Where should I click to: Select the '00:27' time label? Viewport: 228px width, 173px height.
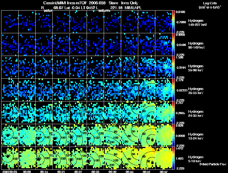tap(78, 172)
